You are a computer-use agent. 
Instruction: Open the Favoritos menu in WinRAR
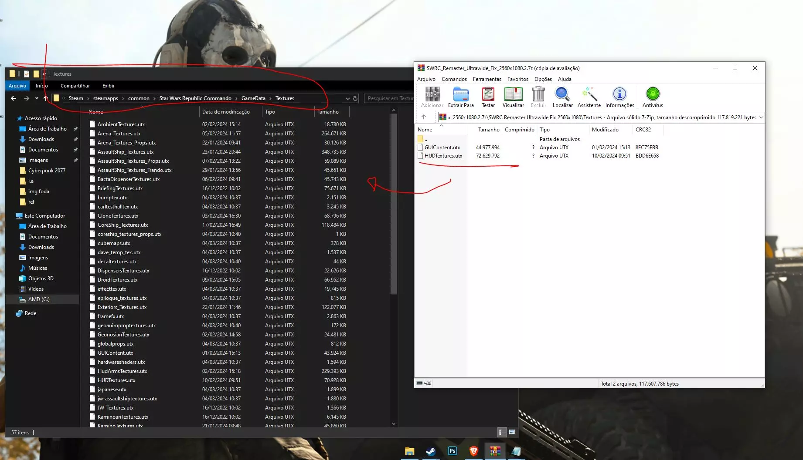click(517, 79)
